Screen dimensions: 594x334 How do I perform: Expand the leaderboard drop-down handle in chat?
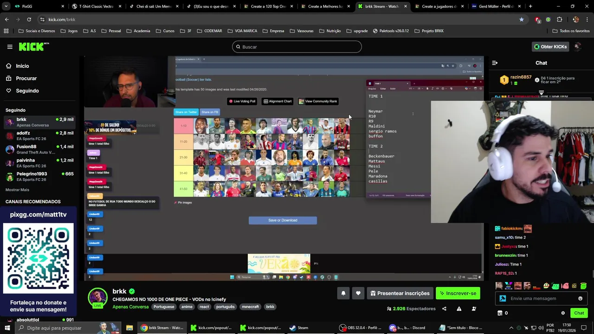coord(541,93)
